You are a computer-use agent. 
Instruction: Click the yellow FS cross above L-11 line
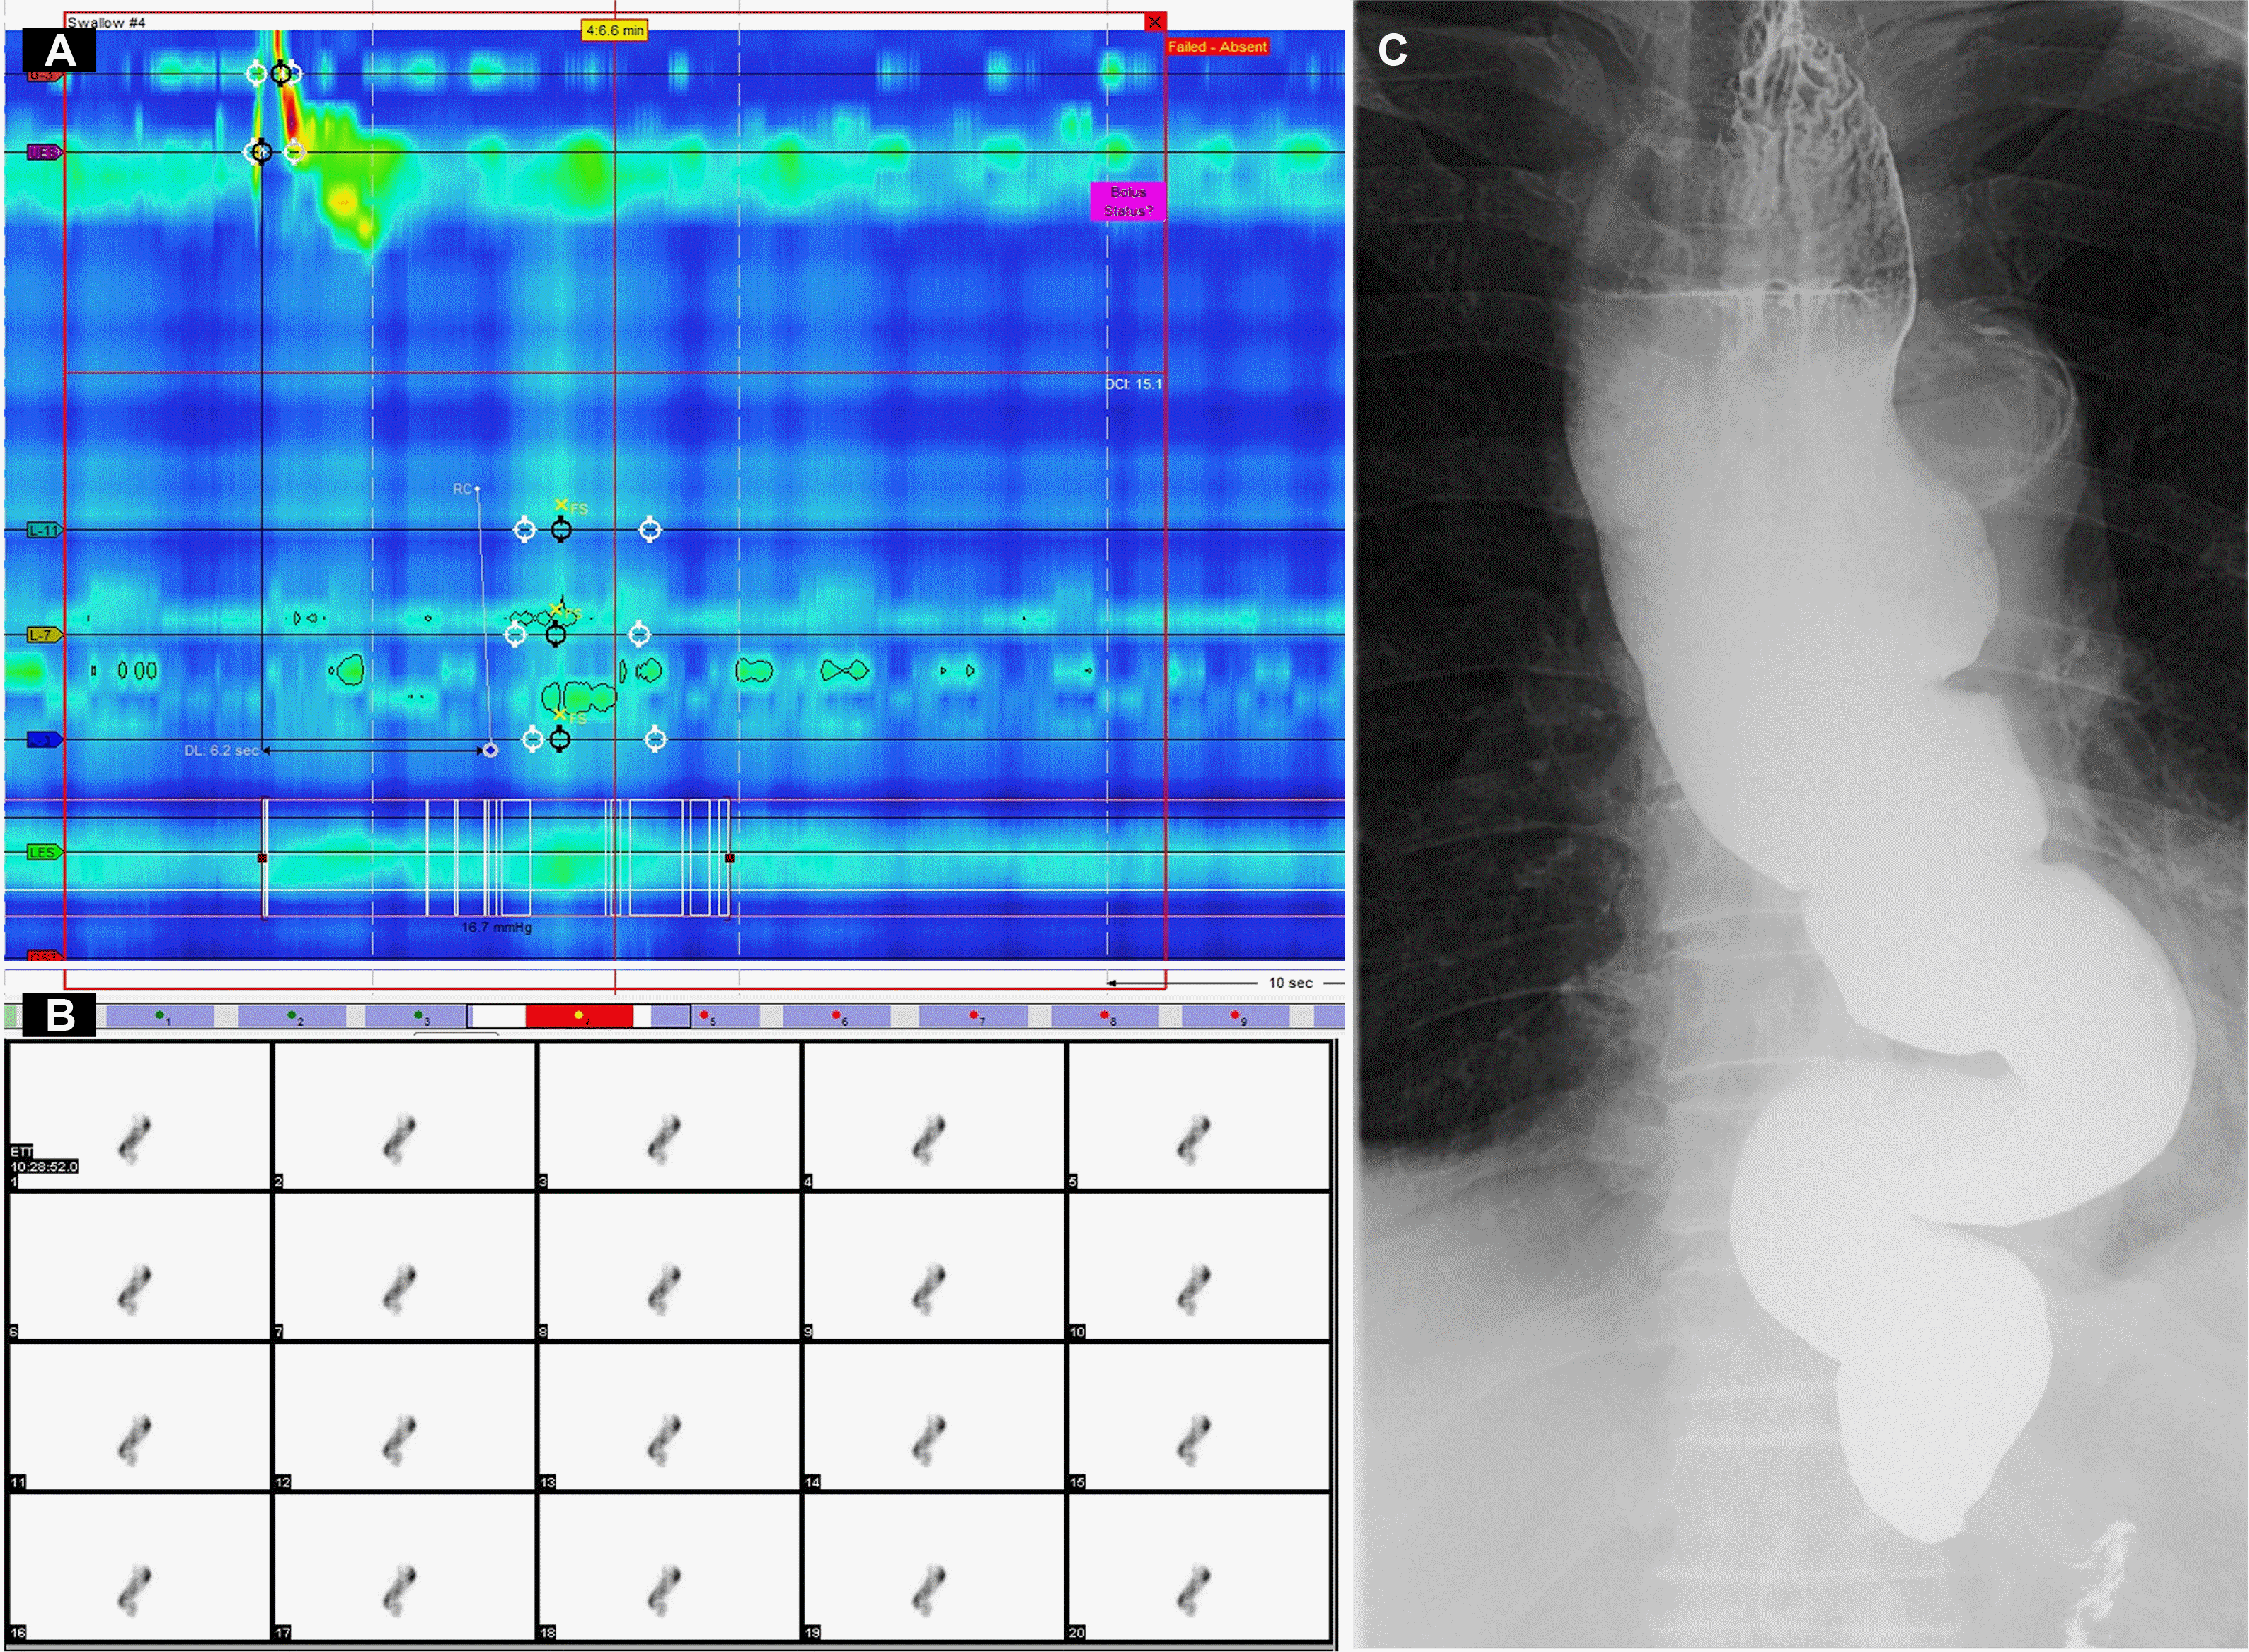point(561,505)
